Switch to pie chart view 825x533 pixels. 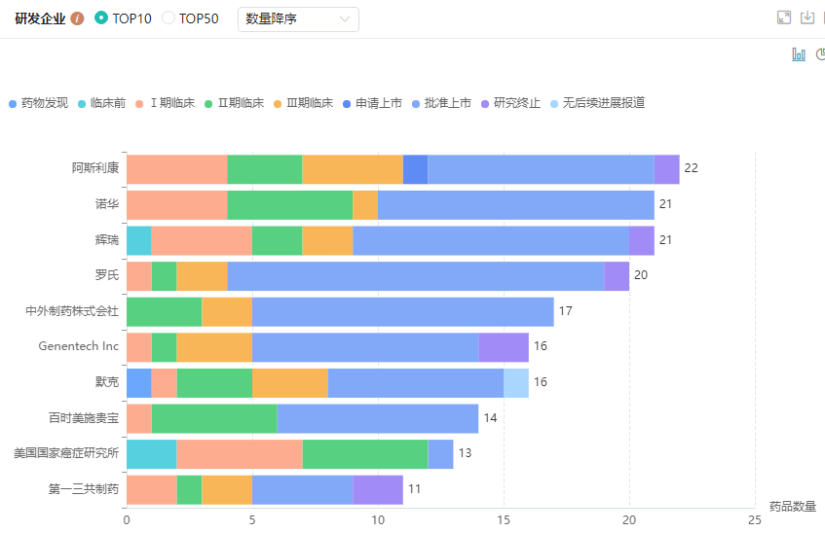tap(820, 54)
